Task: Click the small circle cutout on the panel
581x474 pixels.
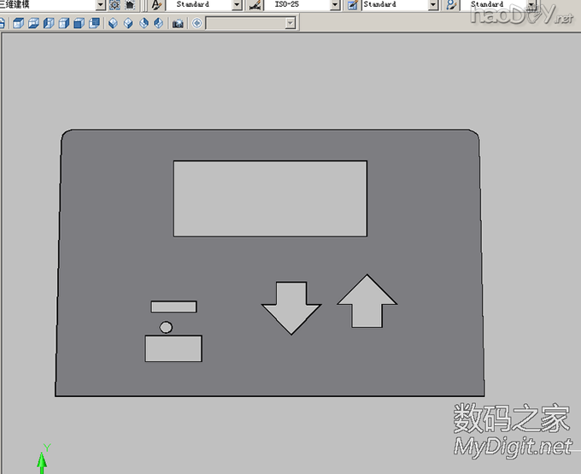Action: click(166, 326)
